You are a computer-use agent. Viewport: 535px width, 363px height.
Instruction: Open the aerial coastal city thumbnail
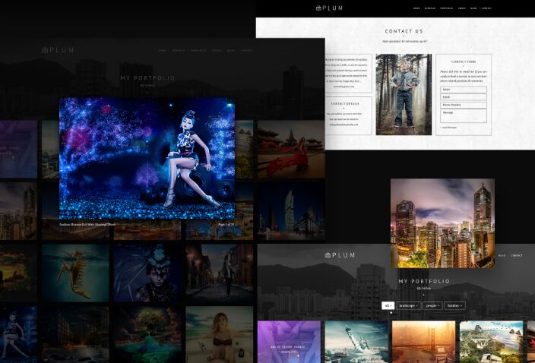(491, 342)
